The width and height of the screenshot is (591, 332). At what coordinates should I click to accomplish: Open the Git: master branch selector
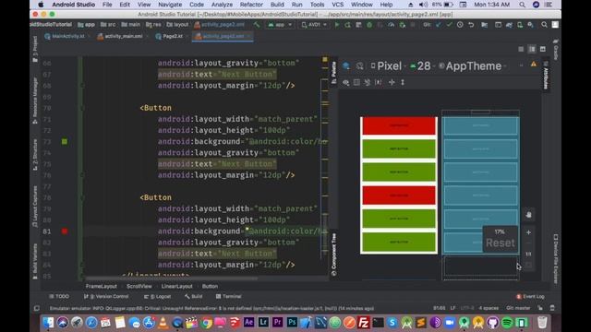pos(518,308)
